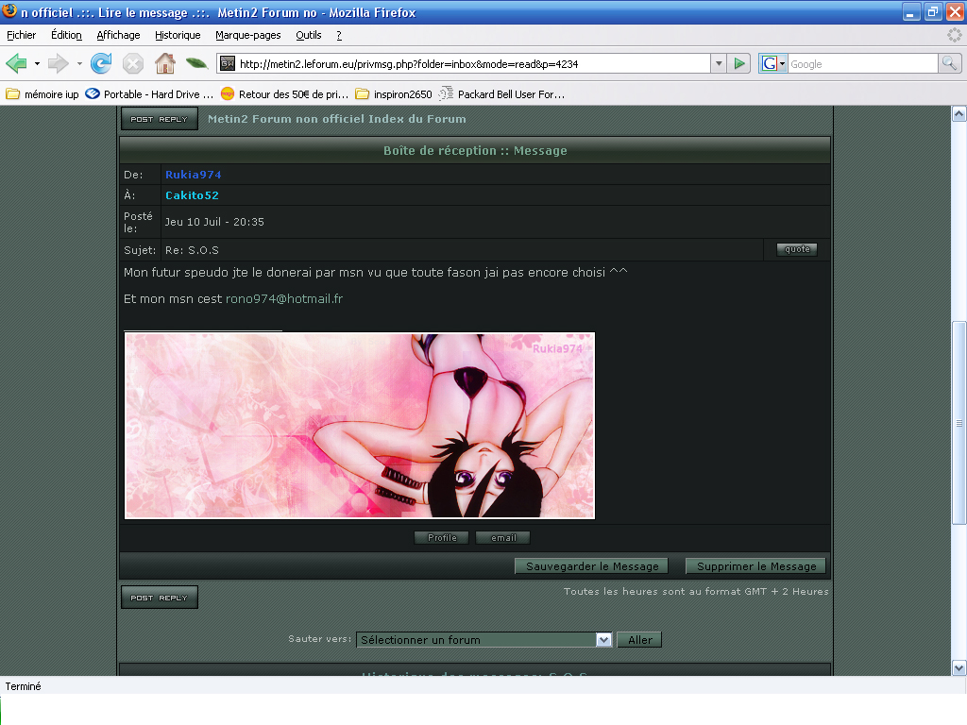
Task: Open the Marque-pages menu
Action: pyautogui.click(x=248, y=35)
